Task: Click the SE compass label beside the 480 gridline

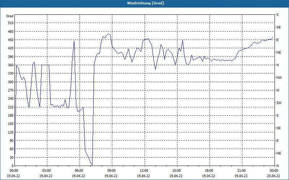Action: click(x=279, y=27)
